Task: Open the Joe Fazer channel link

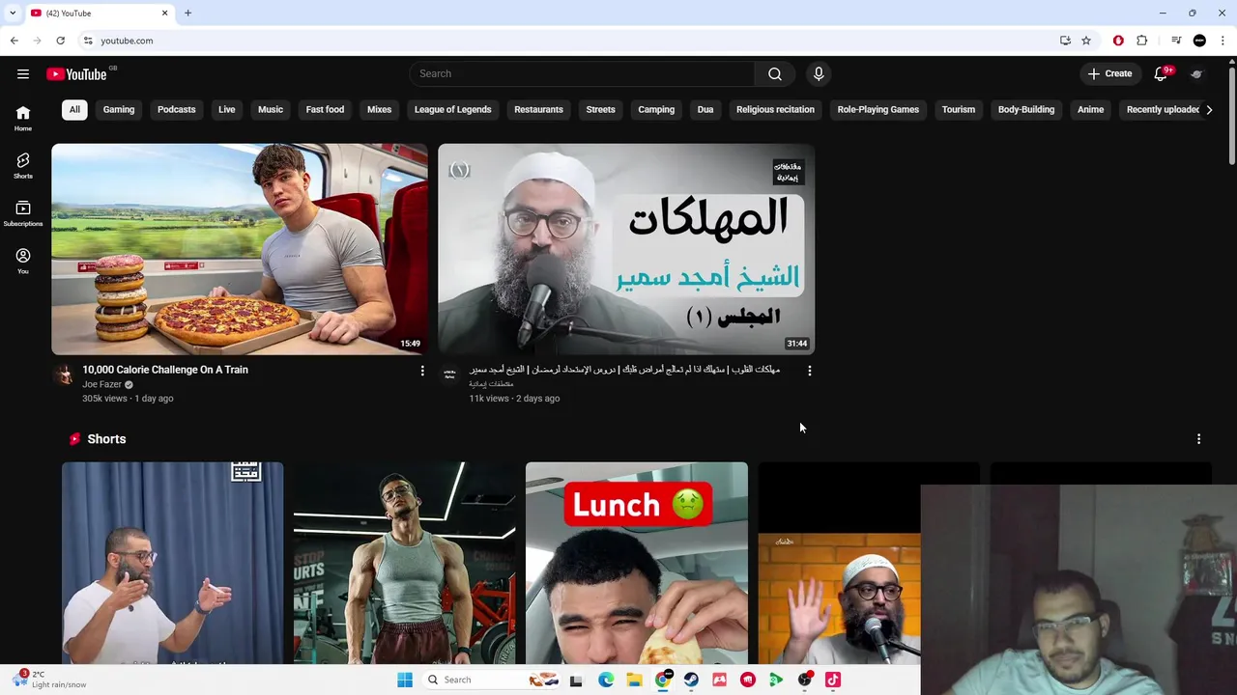Action: 101,384
